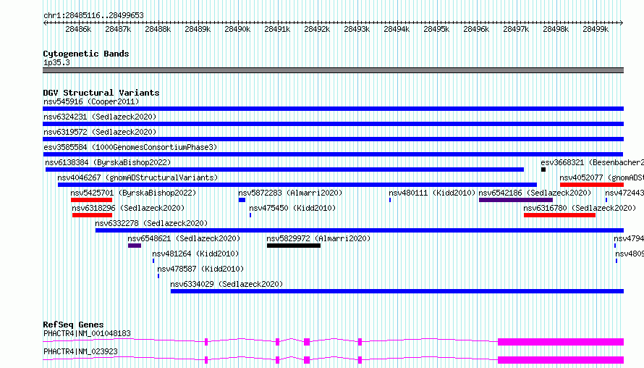
Task: Select the red nsv4052077 gnomAD bar
Action: pos(592,185)
